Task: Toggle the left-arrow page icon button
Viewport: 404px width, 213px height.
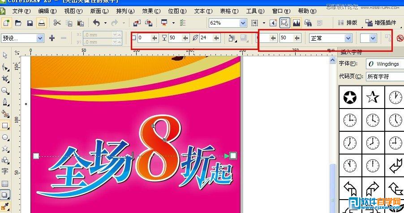Action: (273, 23)
